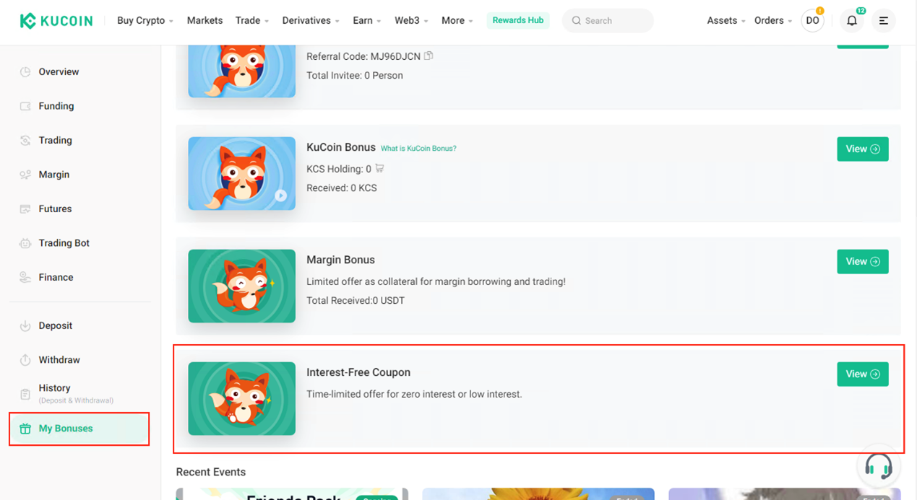
Task: Click the search magnifier icon
Action: click(x=577, y=21)
